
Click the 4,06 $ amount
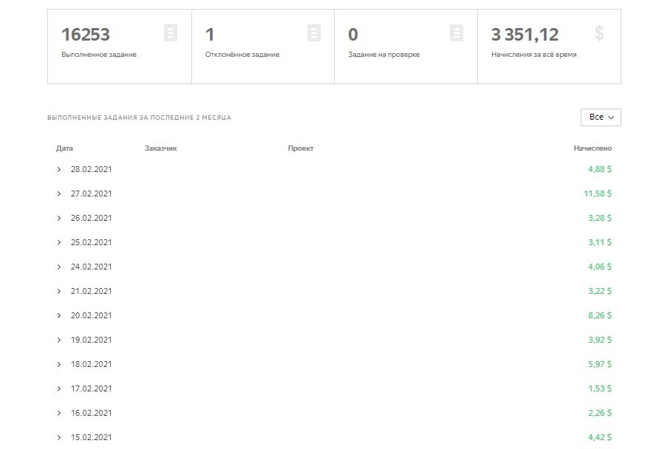point(600,267)
